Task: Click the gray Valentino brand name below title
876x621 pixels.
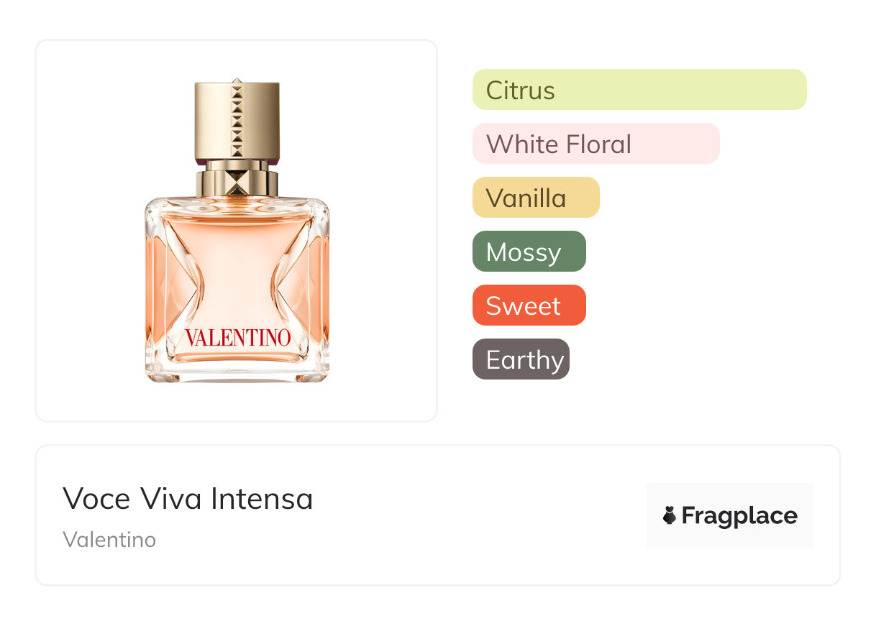Action: [x=109, y=539]
